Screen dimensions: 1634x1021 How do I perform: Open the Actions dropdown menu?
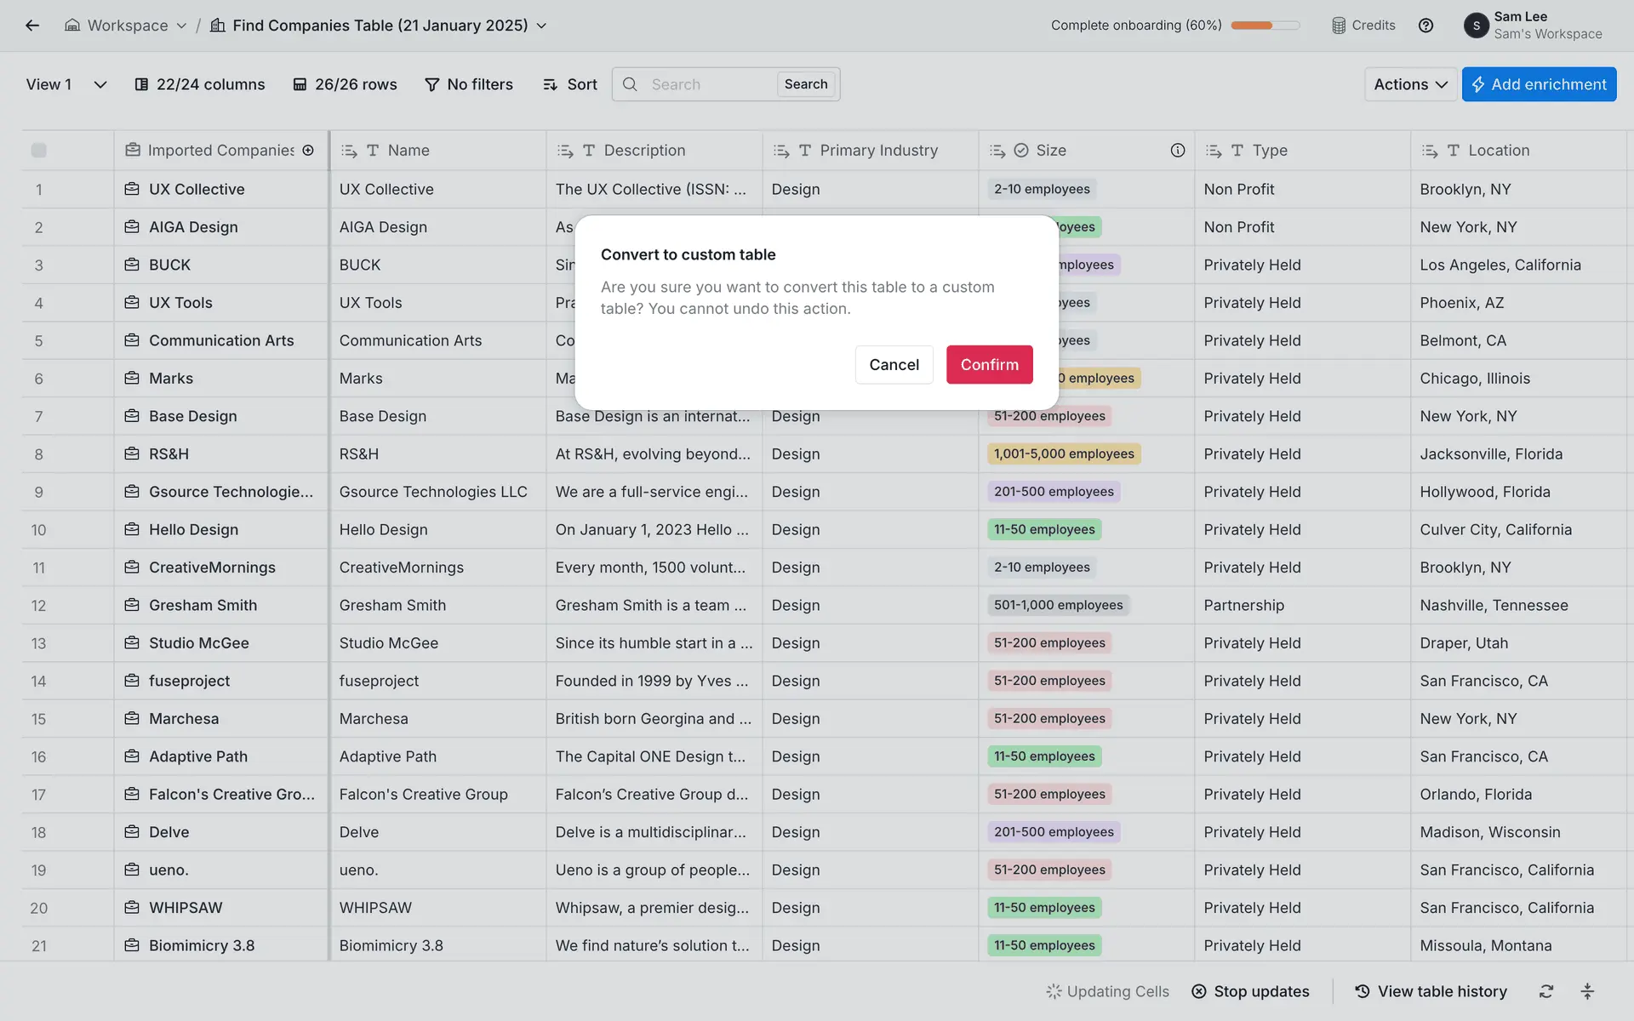(x=1409, y=84)
